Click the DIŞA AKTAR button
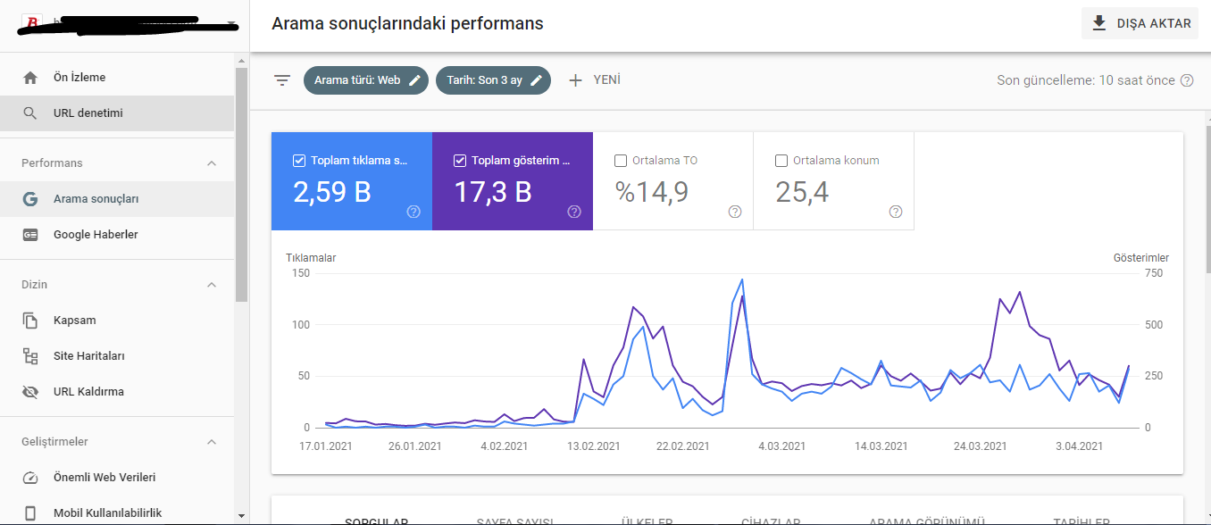 coord(1140,23)
